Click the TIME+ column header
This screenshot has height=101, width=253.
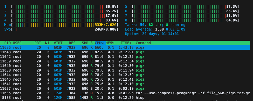(126, 43)
